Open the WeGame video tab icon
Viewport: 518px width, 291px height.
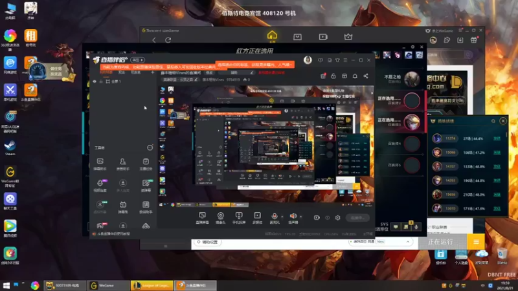[x=323, y=37]
